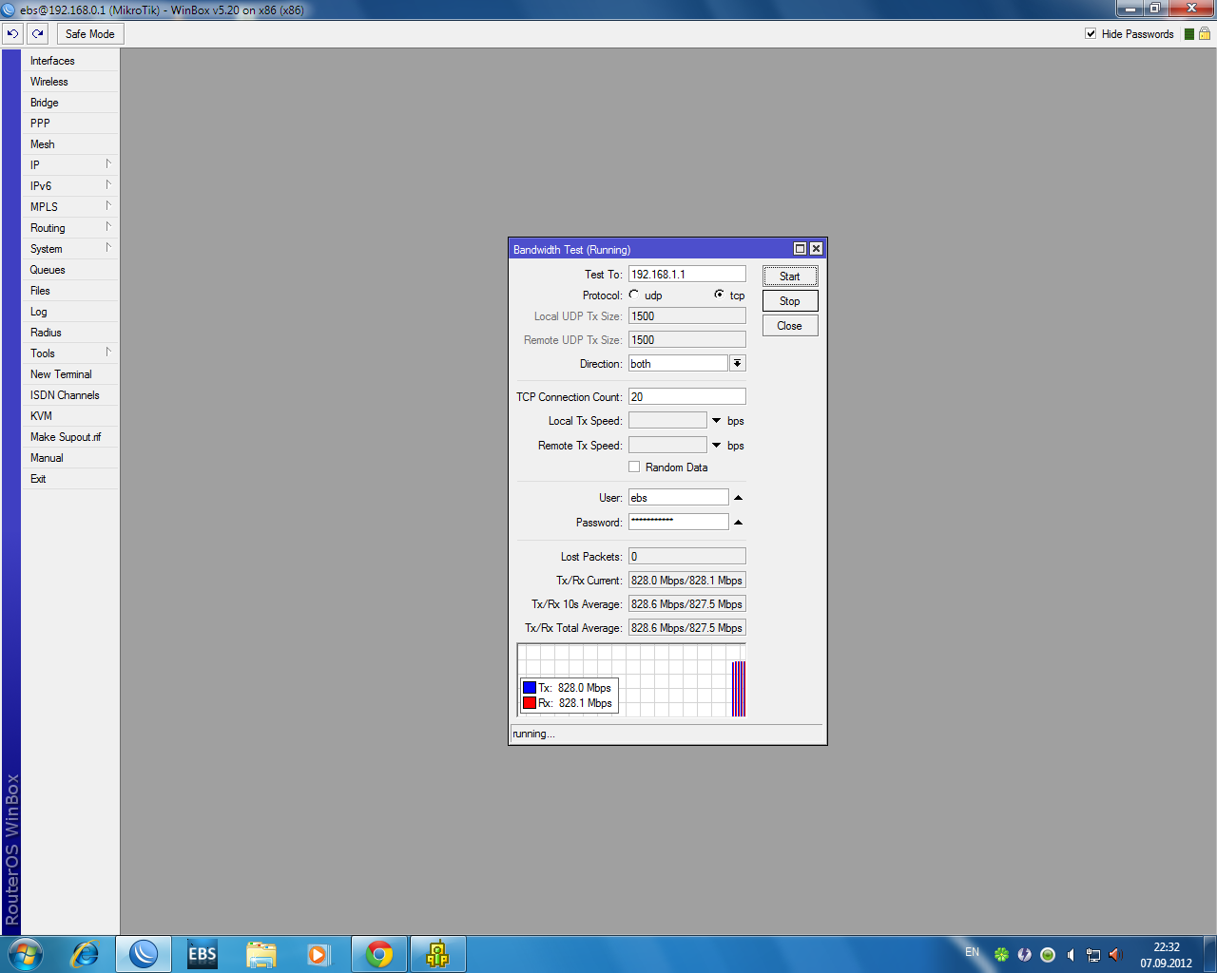Screen dimensions: 1217x973
Task: Click the Close button in Bandwidth Test
Action: pyautogui.click(x=790, y=326)
